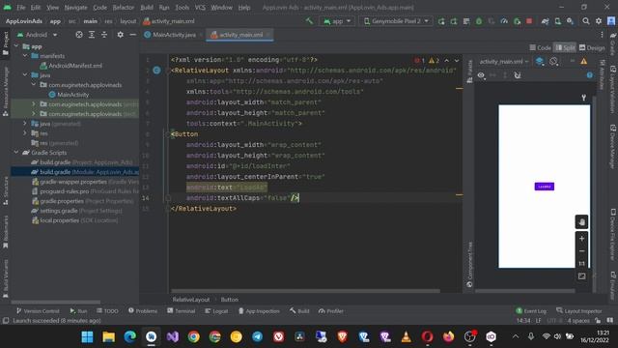Viewport: 618px width, 348px height.
Task: Stop the running app with red square
Action: 529,21
